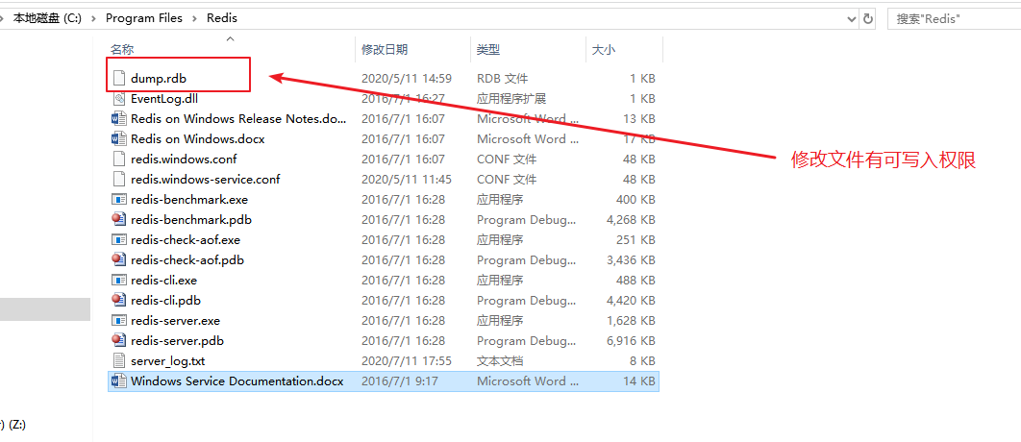This screenshot has width=1021, height=442.
Task: Select the redis-benchmark.exe file name
Action: click(189, 200)
